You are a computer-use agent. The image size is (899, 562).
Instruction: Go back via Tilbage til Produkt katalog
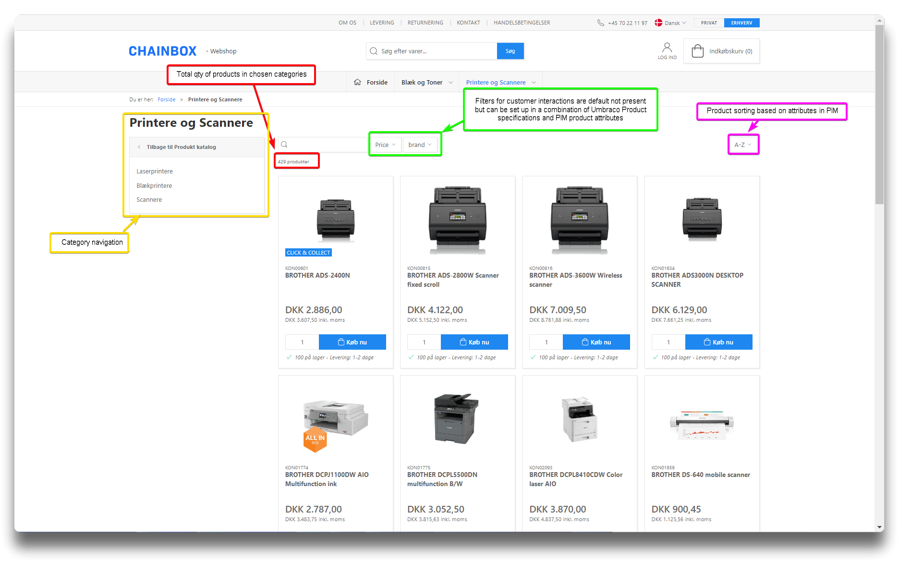[x=181, y=147]
